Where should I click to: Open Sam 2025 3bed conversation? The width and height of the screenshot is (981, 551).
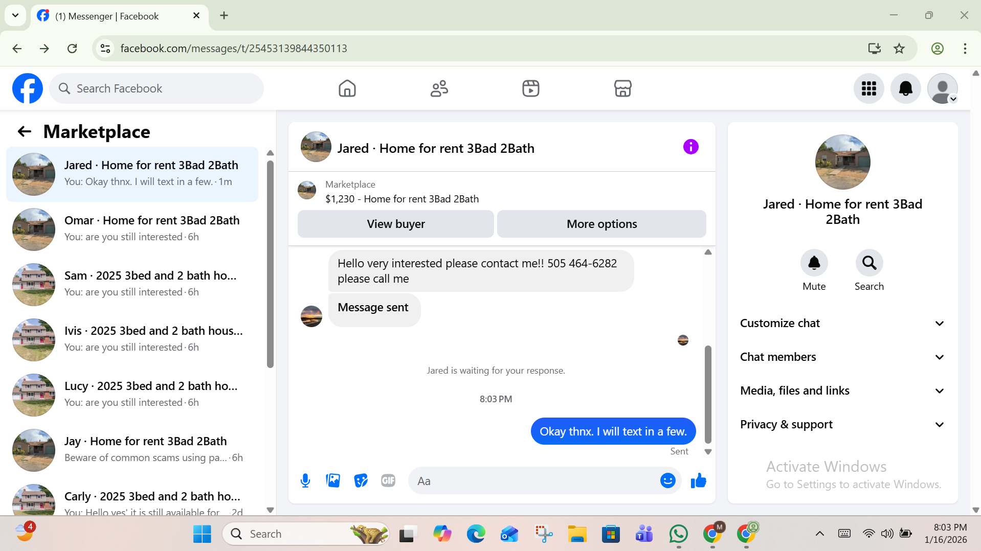132,285
